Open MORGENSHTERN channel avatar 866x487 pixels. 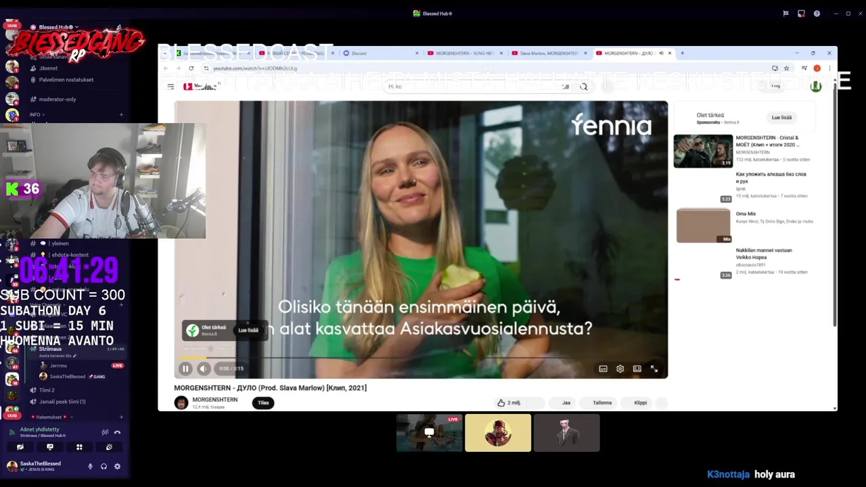(x=181, y=402)
